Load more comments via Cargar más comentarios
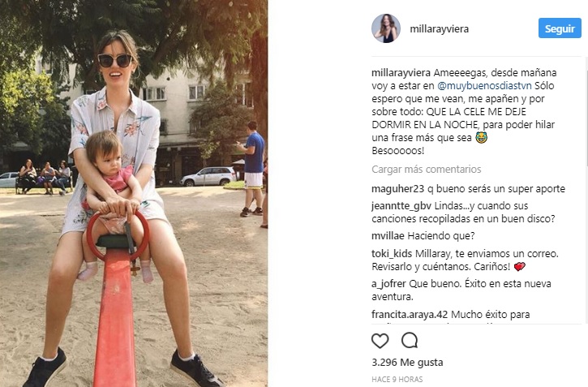Image resolution: width=588 pixels, height=387 pixels. pos(427,169)
